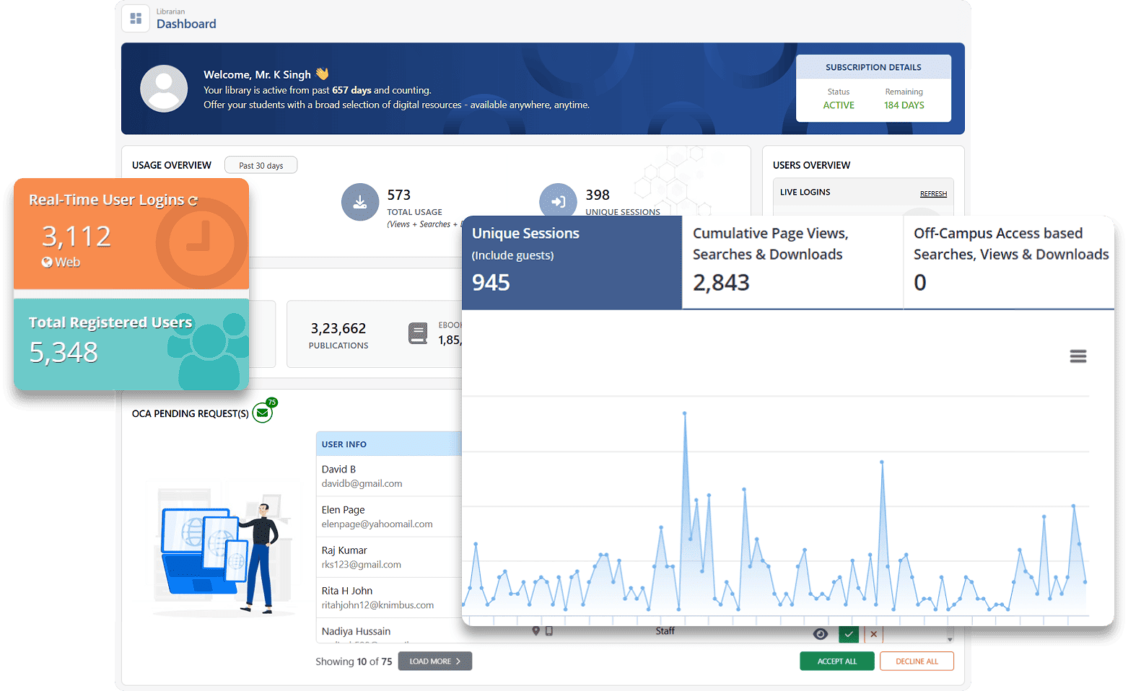Switch to Cumulative Page Views tab
Screen dimensions: 1128x691
click(x=792, y=263)
